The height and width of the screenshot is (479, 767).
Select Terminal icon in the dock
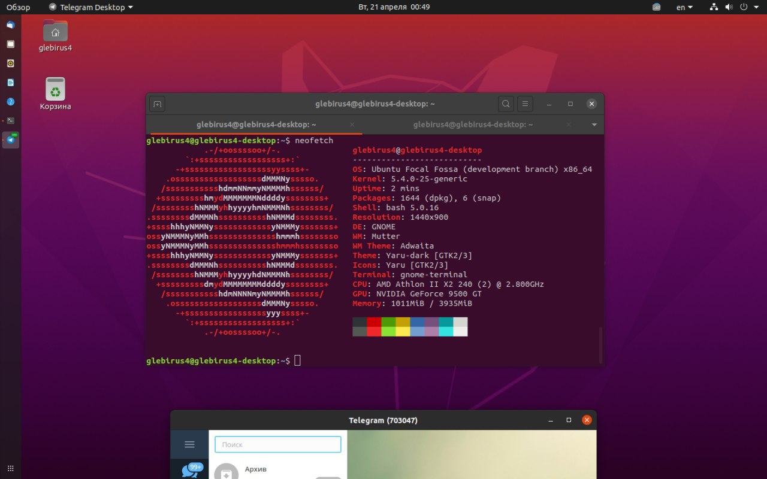(x=10, y=120)
